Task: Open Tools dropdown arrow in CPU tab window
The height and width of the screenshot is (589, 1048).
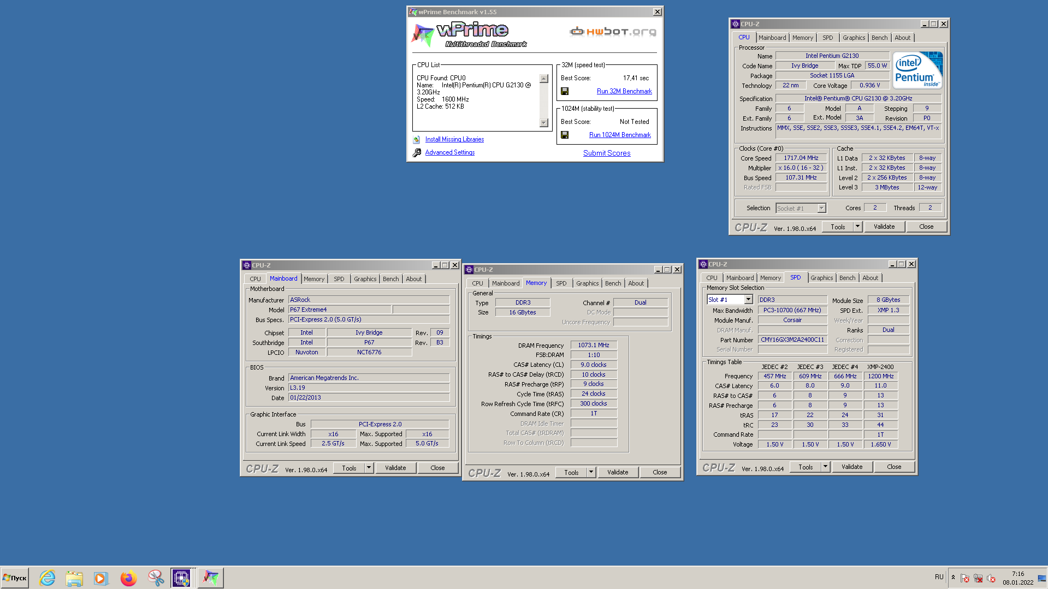Action: click(x=857, y=227)
